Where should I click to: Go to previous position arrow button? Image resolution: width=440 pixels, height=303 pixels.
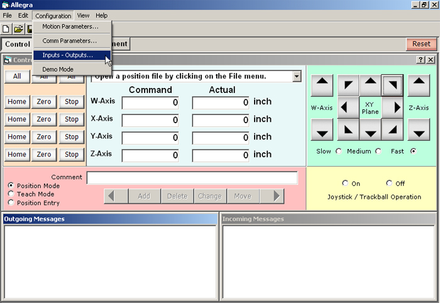(116, 196)
